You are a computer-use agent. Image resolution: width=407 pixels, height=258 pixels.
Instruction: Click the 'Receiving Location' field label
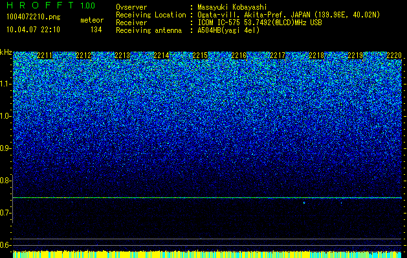pos(151,15)
